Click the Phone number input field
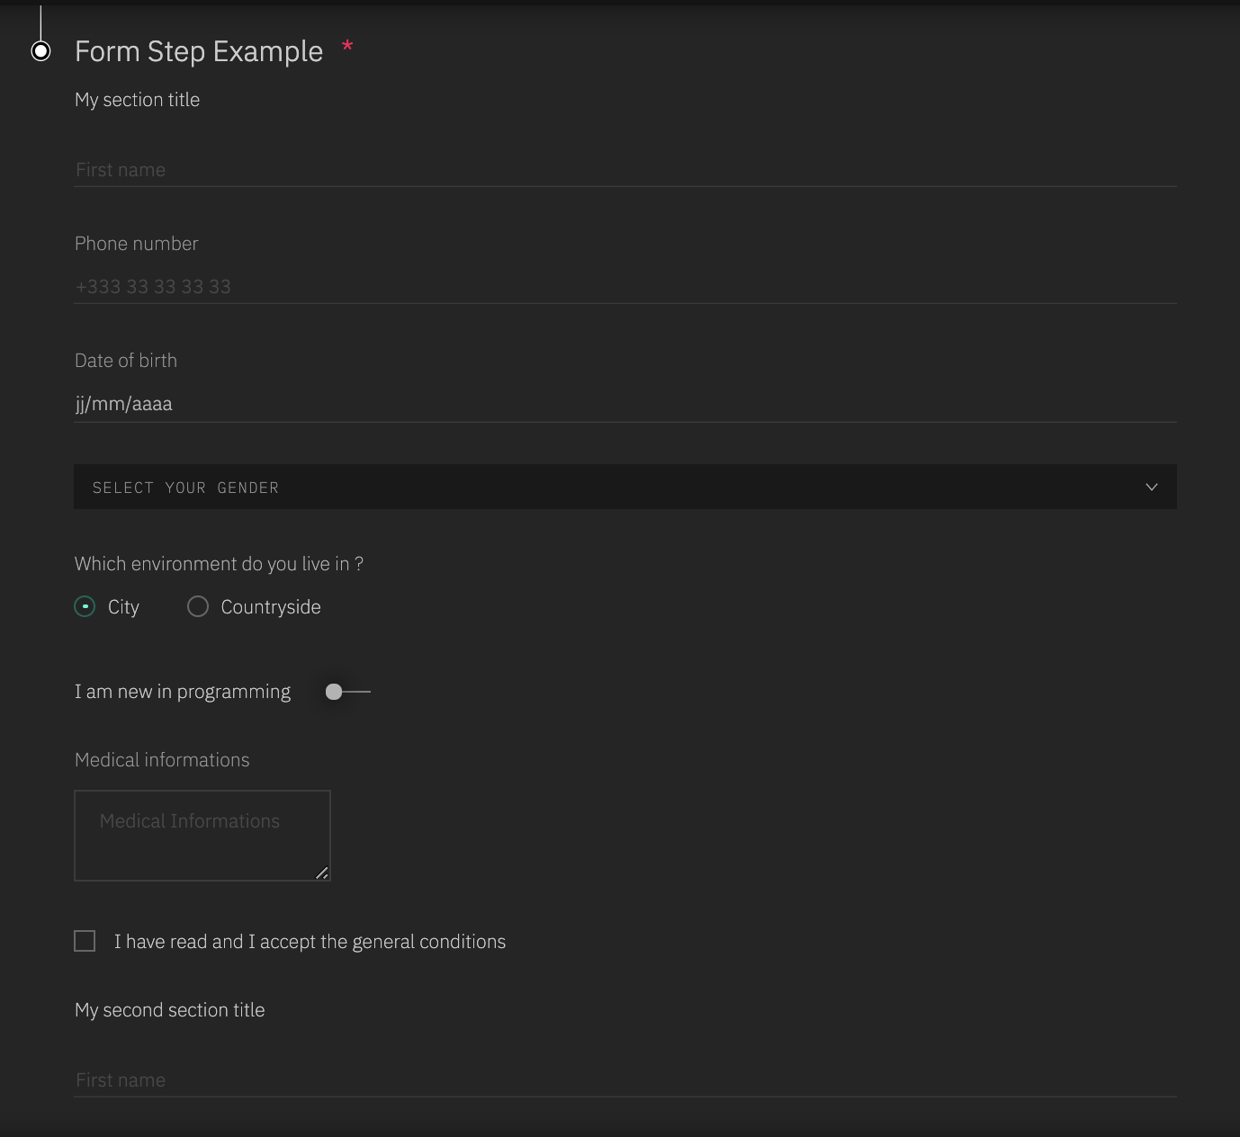1240x1137 pixels. click(x=625, y=287)
